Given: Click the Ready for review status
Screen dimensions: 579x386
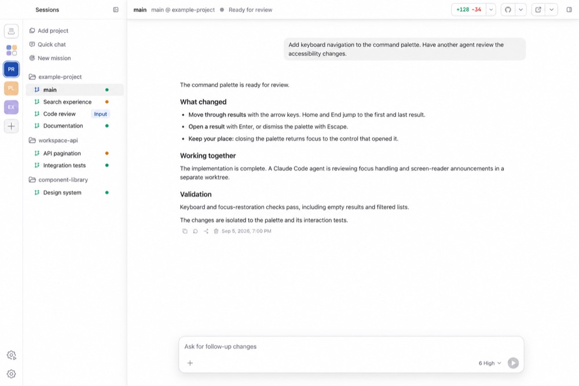Looking at the screenshot, I should click(250, 10).
